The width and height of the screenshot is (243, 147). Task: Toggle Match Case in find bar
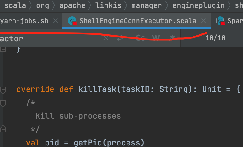point(140,38)
